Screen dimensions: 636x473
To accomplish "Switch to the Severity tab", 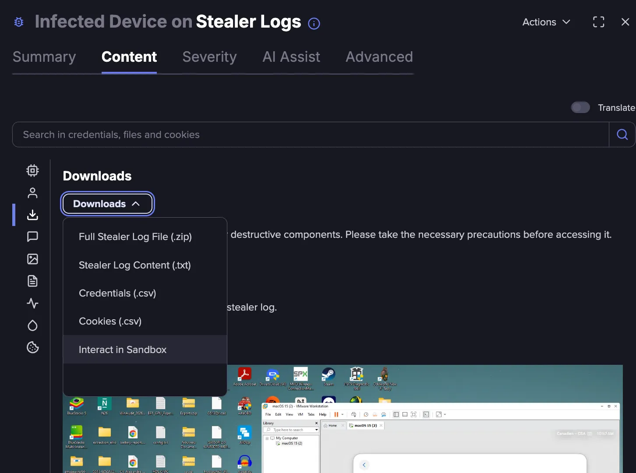I will tap(209, 57).
